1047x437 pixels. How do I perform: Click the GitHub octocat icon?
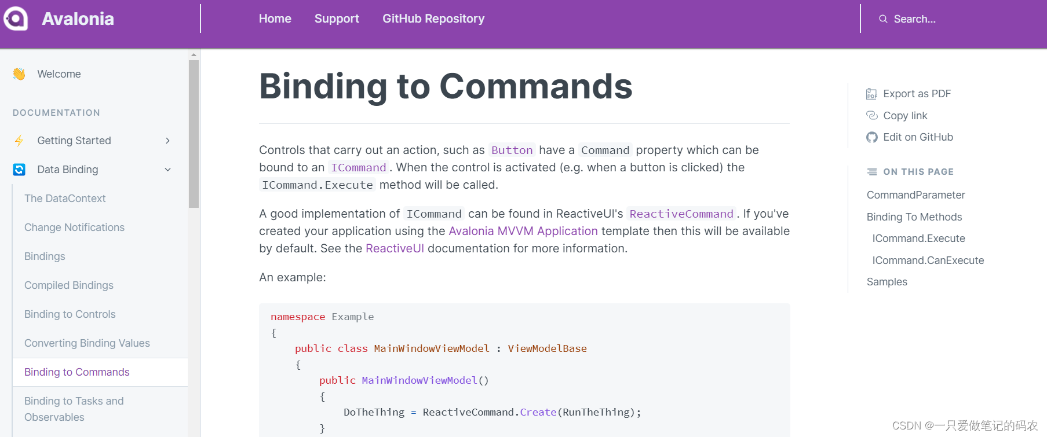click(x=871, y=137)
